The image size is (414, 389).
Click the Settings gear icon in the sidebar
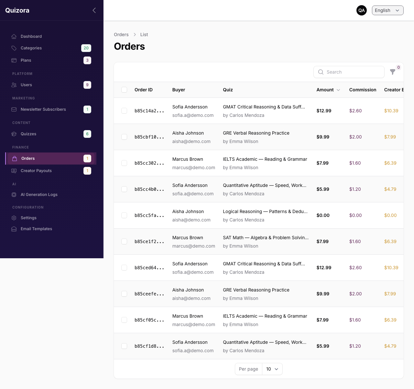(x=14, y=218)
